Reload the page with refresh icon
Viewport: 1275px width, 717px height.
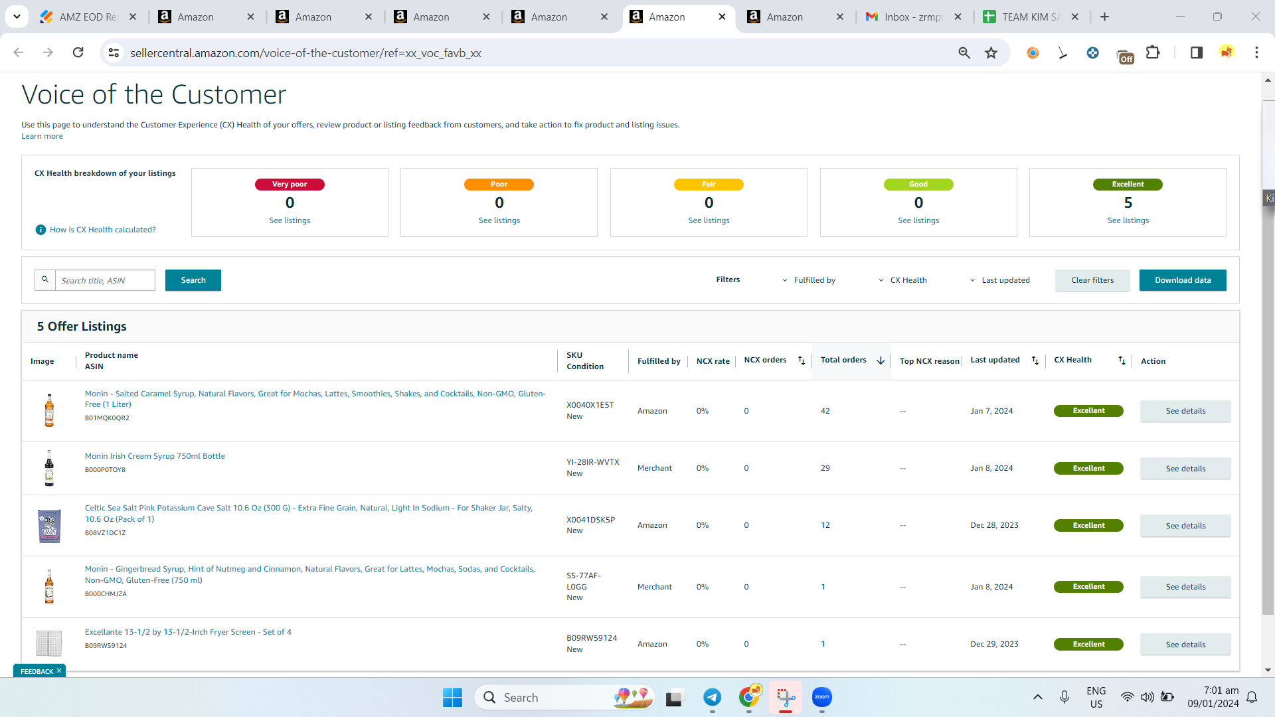78,52
